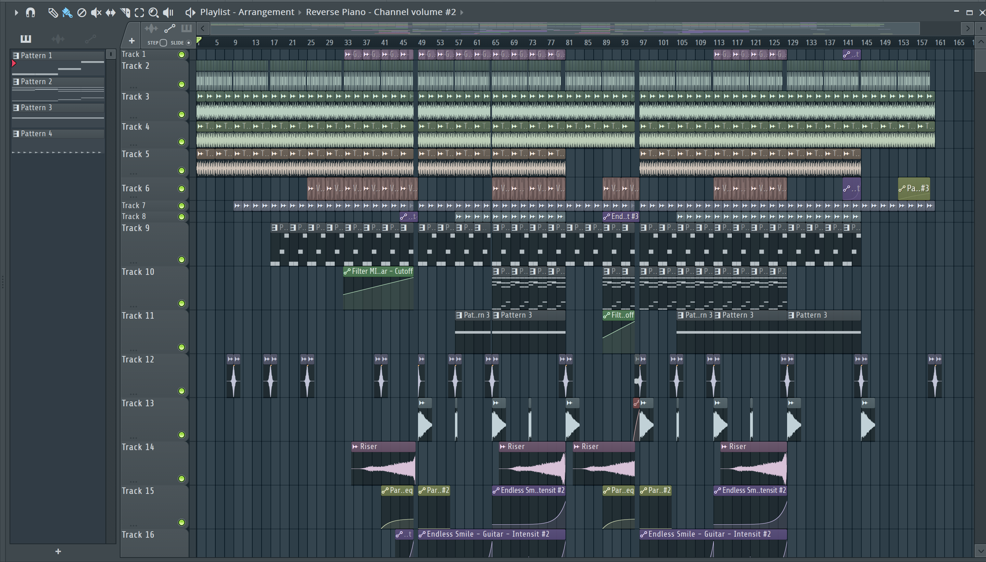
Task: Show automation clips in picker panel
Action: coord(90,39)
